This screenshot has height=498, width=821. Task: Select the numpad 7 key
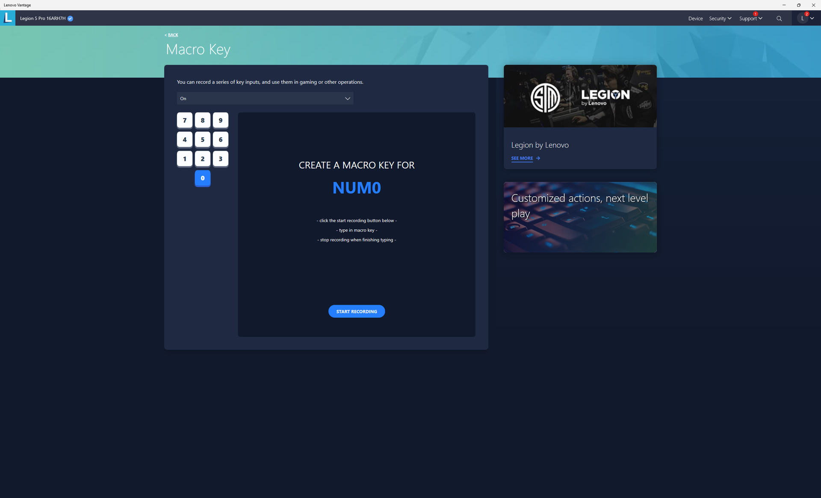pyautogui.click(x=185, y=120)
